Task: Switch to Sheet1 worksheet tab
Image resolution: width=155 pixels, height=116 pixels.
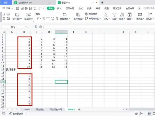Action: click(x=27, y=110)
